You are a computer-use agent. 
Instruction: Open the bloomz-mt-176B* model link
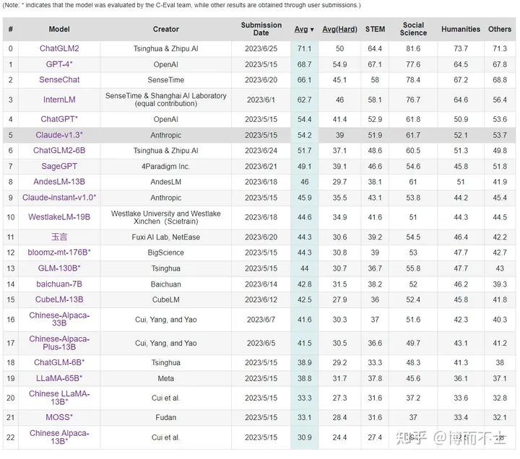point(59,252)
